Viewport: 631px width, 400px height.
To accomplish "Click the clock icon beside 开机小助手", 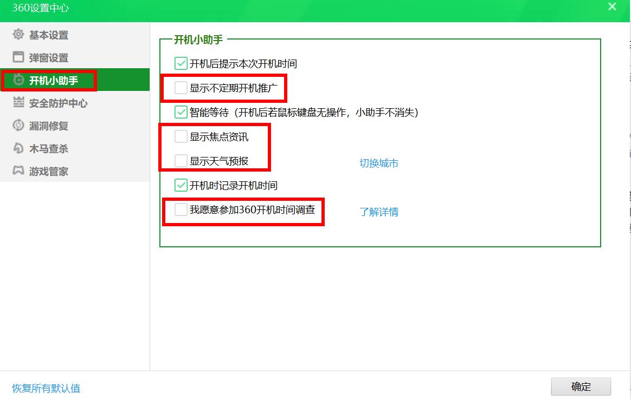I will click(x=18, y=80).
